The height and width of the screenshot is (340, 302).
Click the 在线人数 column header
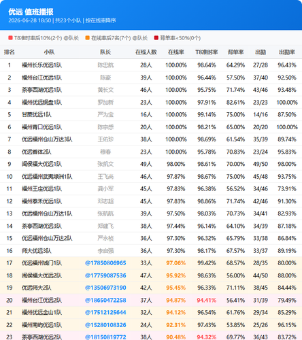[x=146, y=52]
